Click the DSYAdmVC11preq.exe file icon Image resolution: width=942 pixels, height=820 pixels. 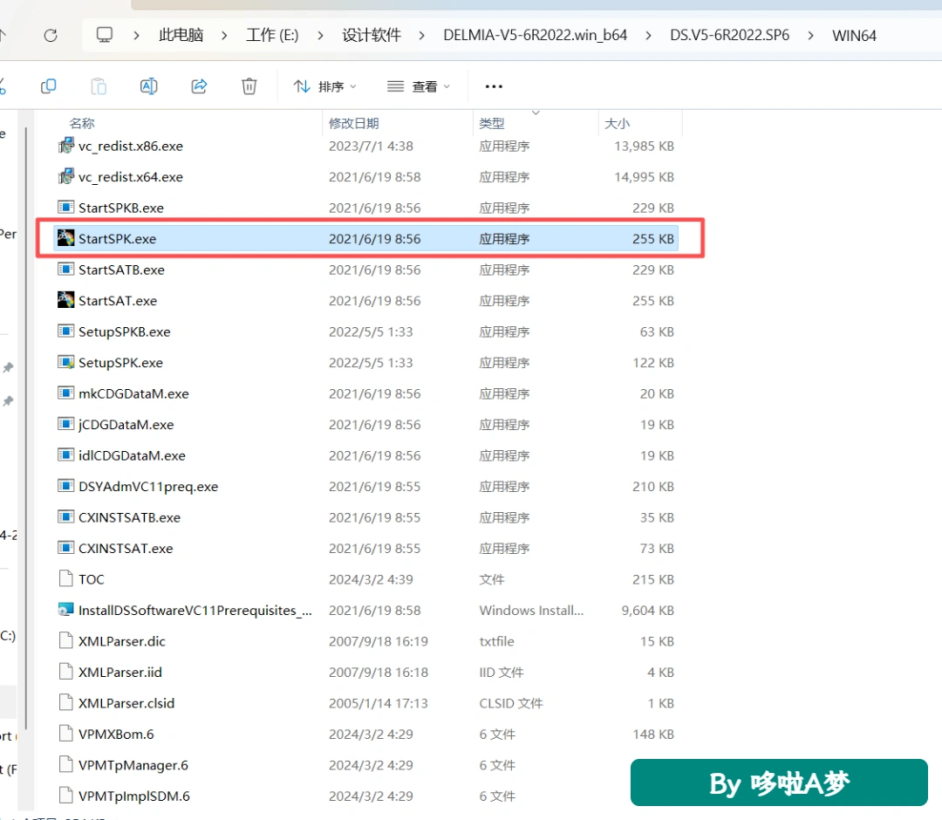[66, 486]
